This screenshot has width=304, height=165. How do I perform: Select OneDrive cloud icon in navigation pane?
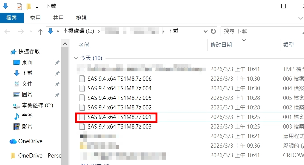13,141
